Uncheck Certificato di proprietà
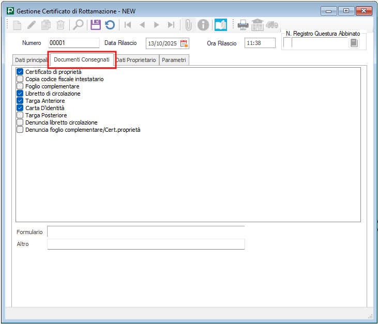378x324 pixels. click(20, 72)
